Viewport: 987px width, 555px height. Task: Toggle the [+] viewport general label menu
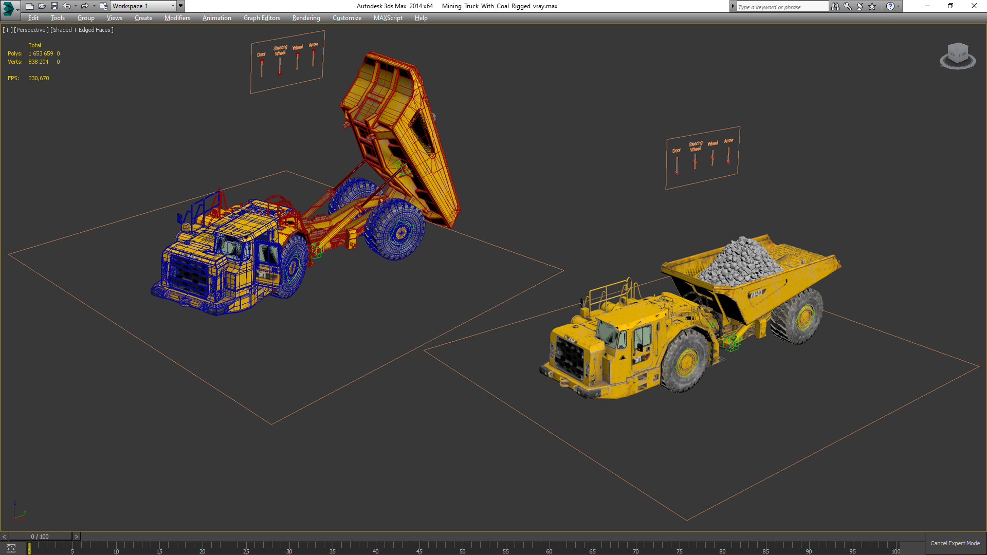coord(7,30)
